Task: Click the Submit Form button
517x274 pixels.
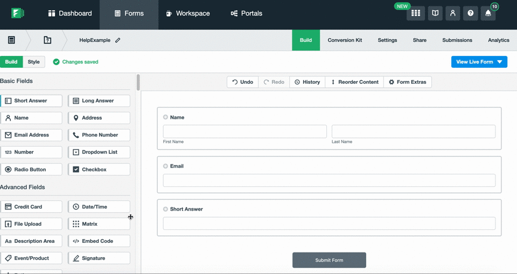Action: (x=329, y=260)
